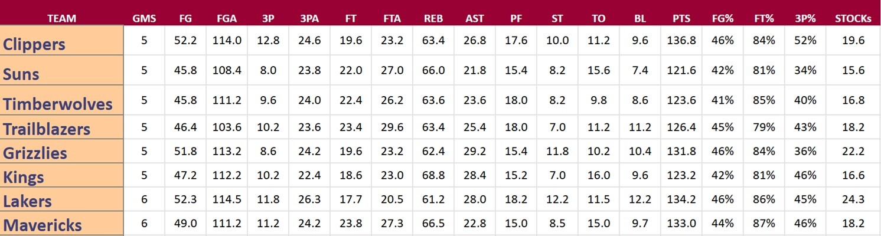Click the PTS column header
The width and height of the screenshot is (881, 236).
point(681,18)
